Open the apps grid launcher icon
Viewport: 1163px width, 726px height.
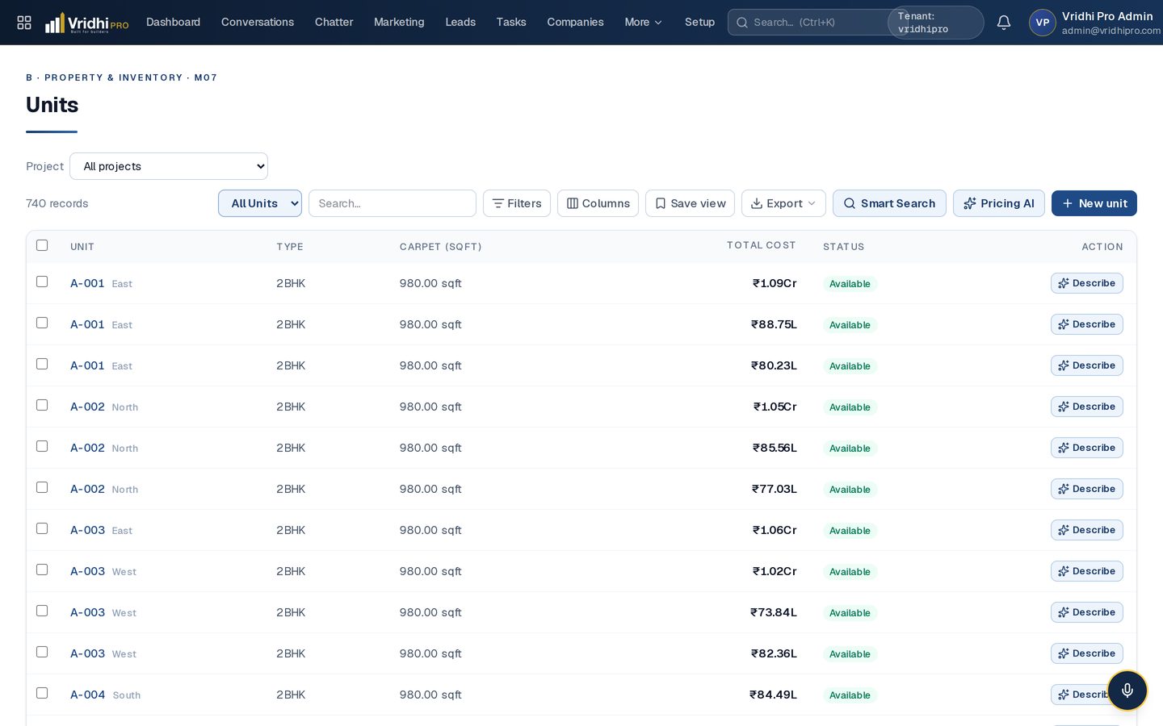[x=24, y=23]
